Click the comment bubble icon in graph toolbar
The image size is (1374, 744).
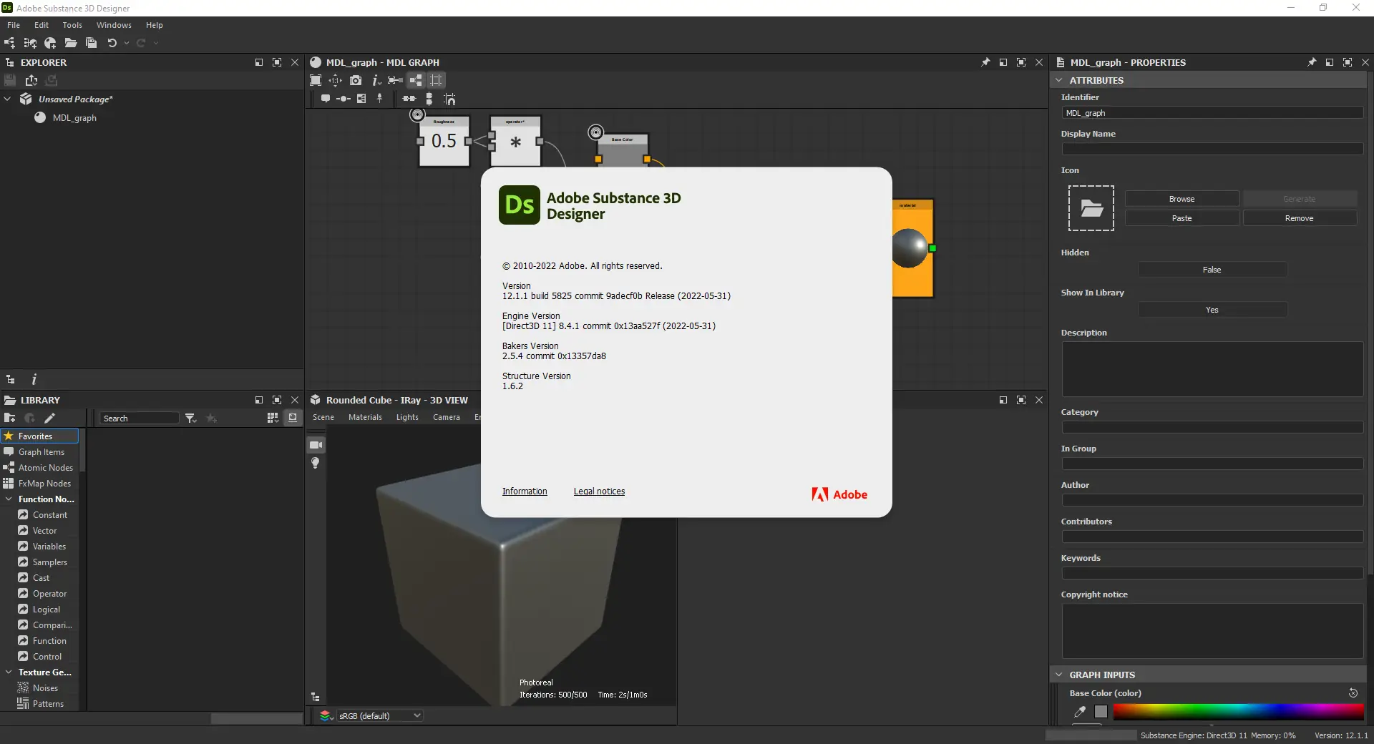326,99
